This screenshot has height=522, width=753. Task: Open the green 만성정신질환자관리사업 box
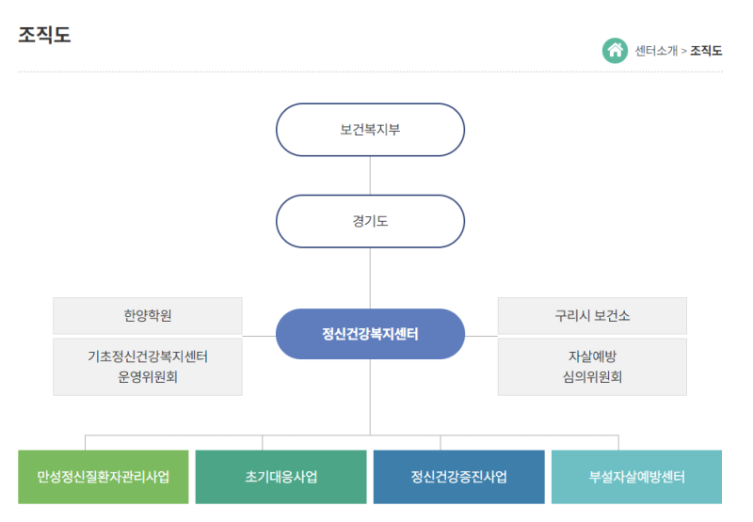(104, 477)
